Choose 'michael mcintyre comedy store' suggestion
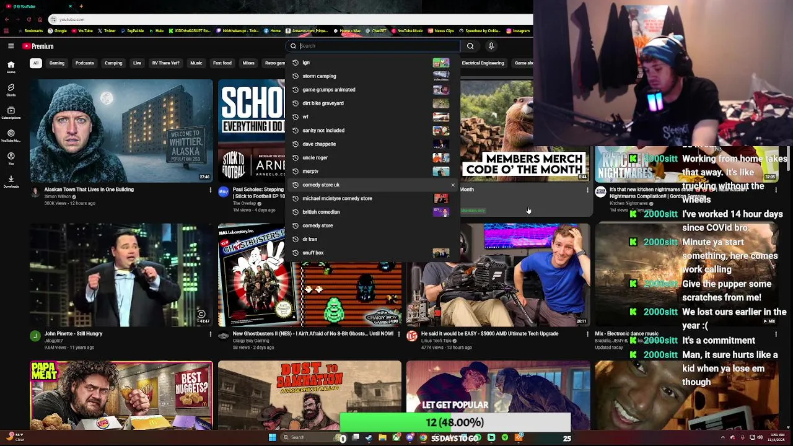The image size is (793, 446). pos(374,199)
